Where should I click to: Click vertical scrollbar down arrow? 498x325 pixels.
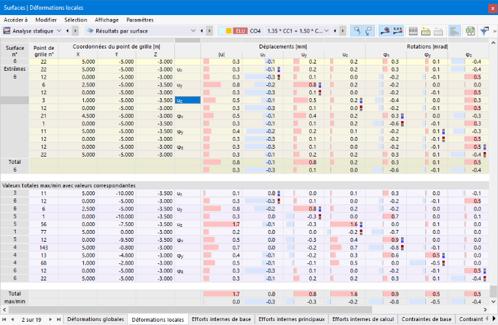pos(493,301)
